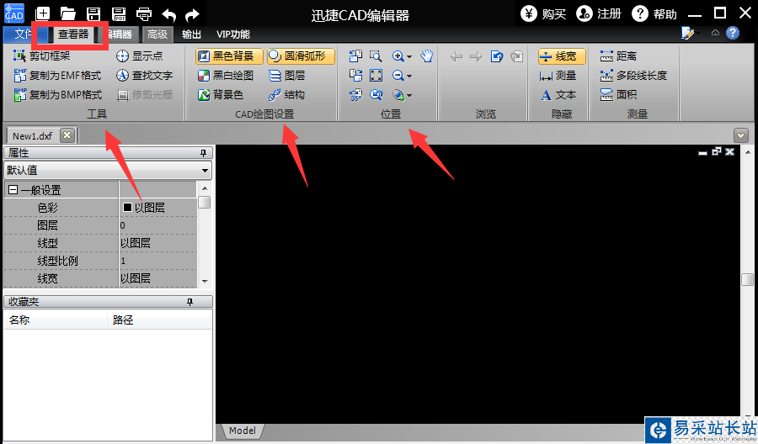Open the 图层 layers dialog

[286, 76]
